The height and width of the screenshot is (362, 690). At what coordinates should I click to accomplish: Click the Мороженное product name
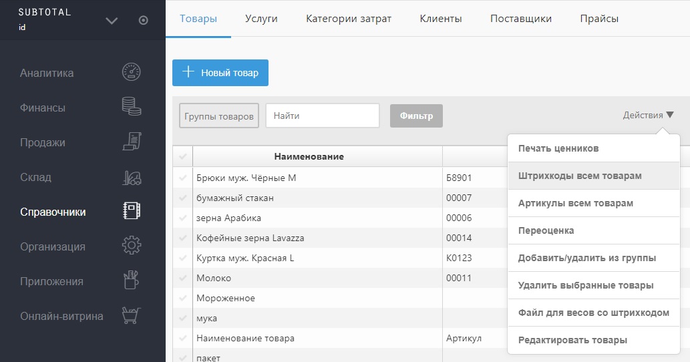(x=226, y=299)
